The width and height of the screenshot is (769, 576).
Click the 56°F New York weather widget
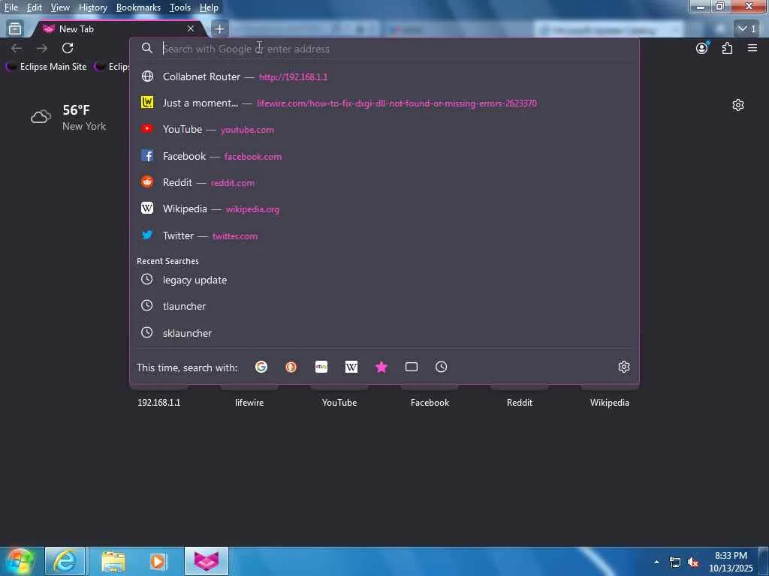click(x=68, y=118)
